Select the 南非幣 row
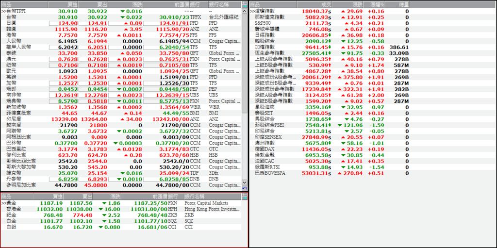497x248 pixels. coord(121,95)
